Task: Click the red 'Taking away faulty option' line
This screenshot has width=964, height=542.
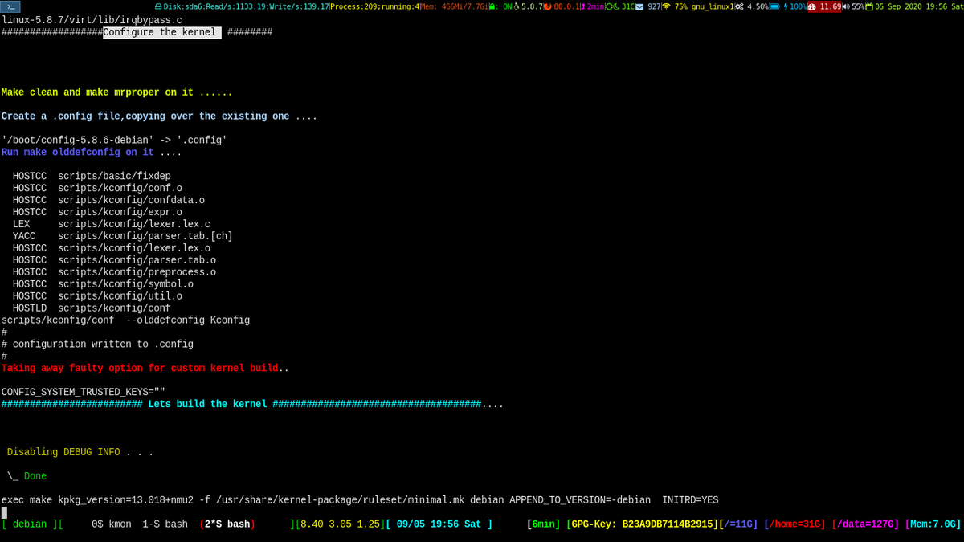Action: click(x=145, y=369)
